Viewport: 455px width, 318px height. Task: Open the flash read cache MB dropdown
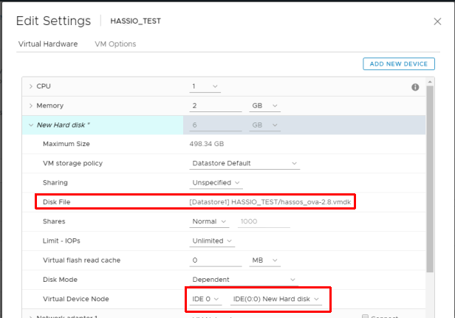[x=264, y=260]
